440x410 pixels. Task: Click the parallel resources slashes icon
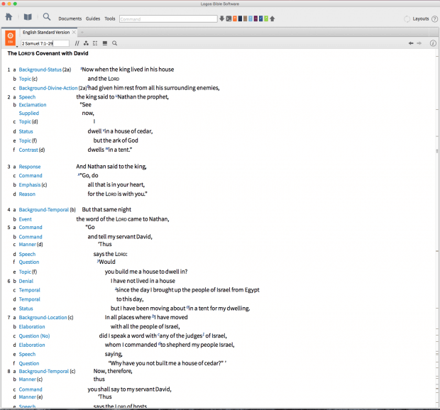[x=77, y=43]
